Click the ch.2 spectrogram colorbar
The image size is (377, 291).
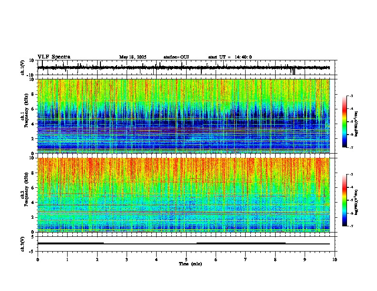(x=344, y=200)
